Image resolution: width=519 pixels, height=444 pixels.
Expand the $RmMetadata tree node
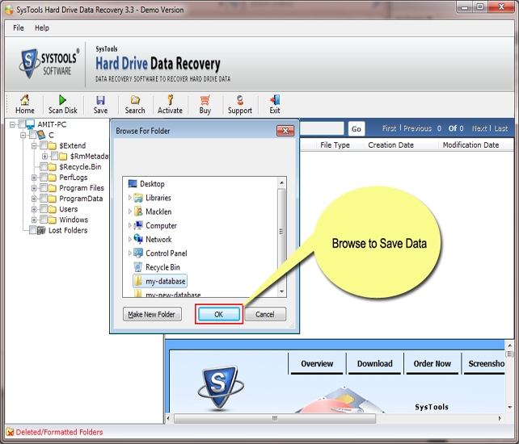pos(44,156)
